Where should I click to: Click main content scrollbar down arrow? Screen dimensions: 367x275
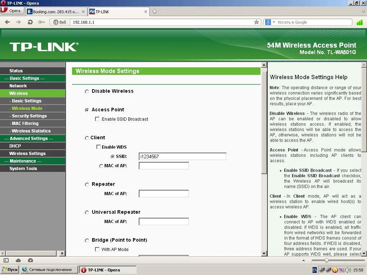pyautogui.click(x=264, y=253)
